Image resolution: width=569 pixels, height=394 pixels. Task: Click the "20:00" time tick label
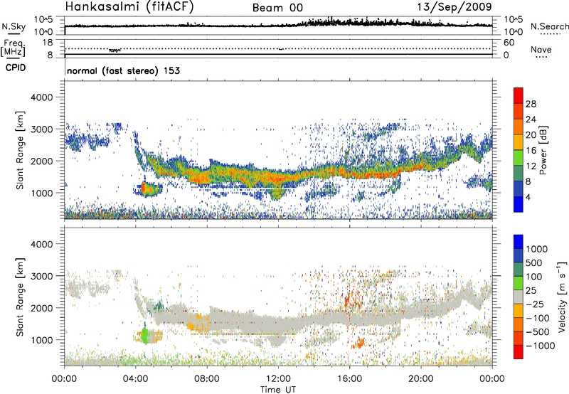click(421, 379)
